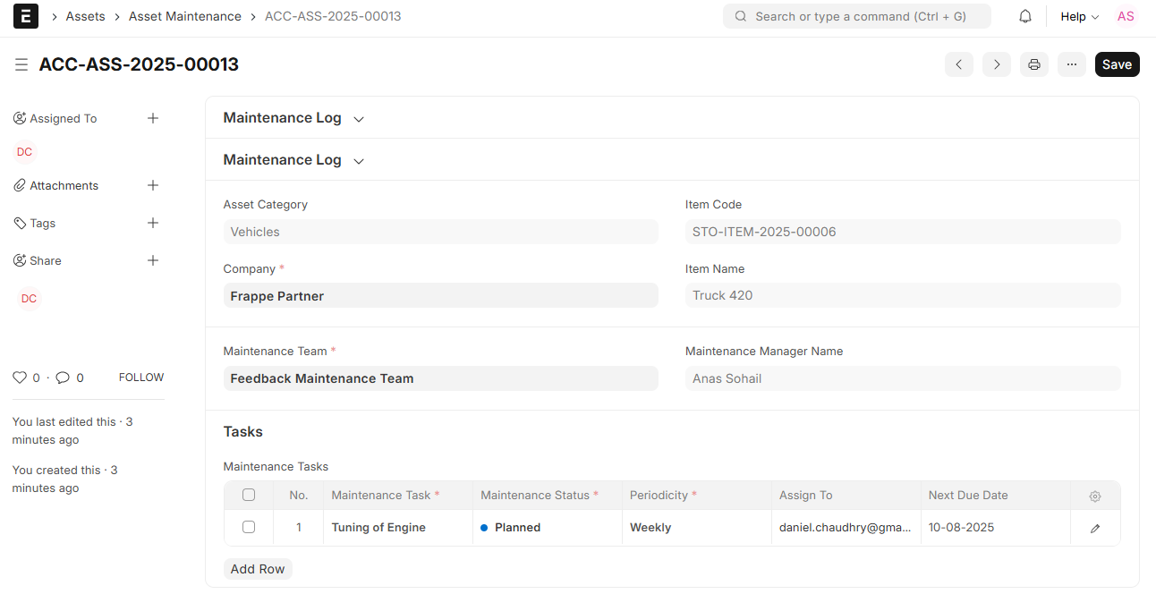Click the ERPNext home logo icon
Screen dimensions: 1156x594
coord(26,16)
